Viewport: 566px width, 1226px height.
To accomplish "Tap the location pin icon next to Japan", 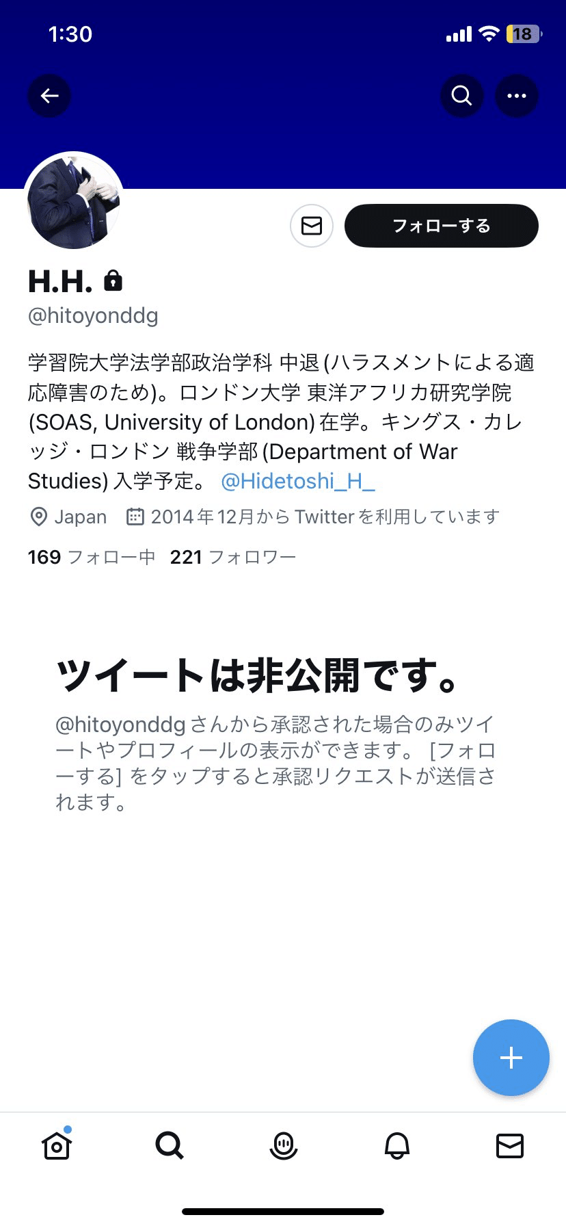I will 38,517.
